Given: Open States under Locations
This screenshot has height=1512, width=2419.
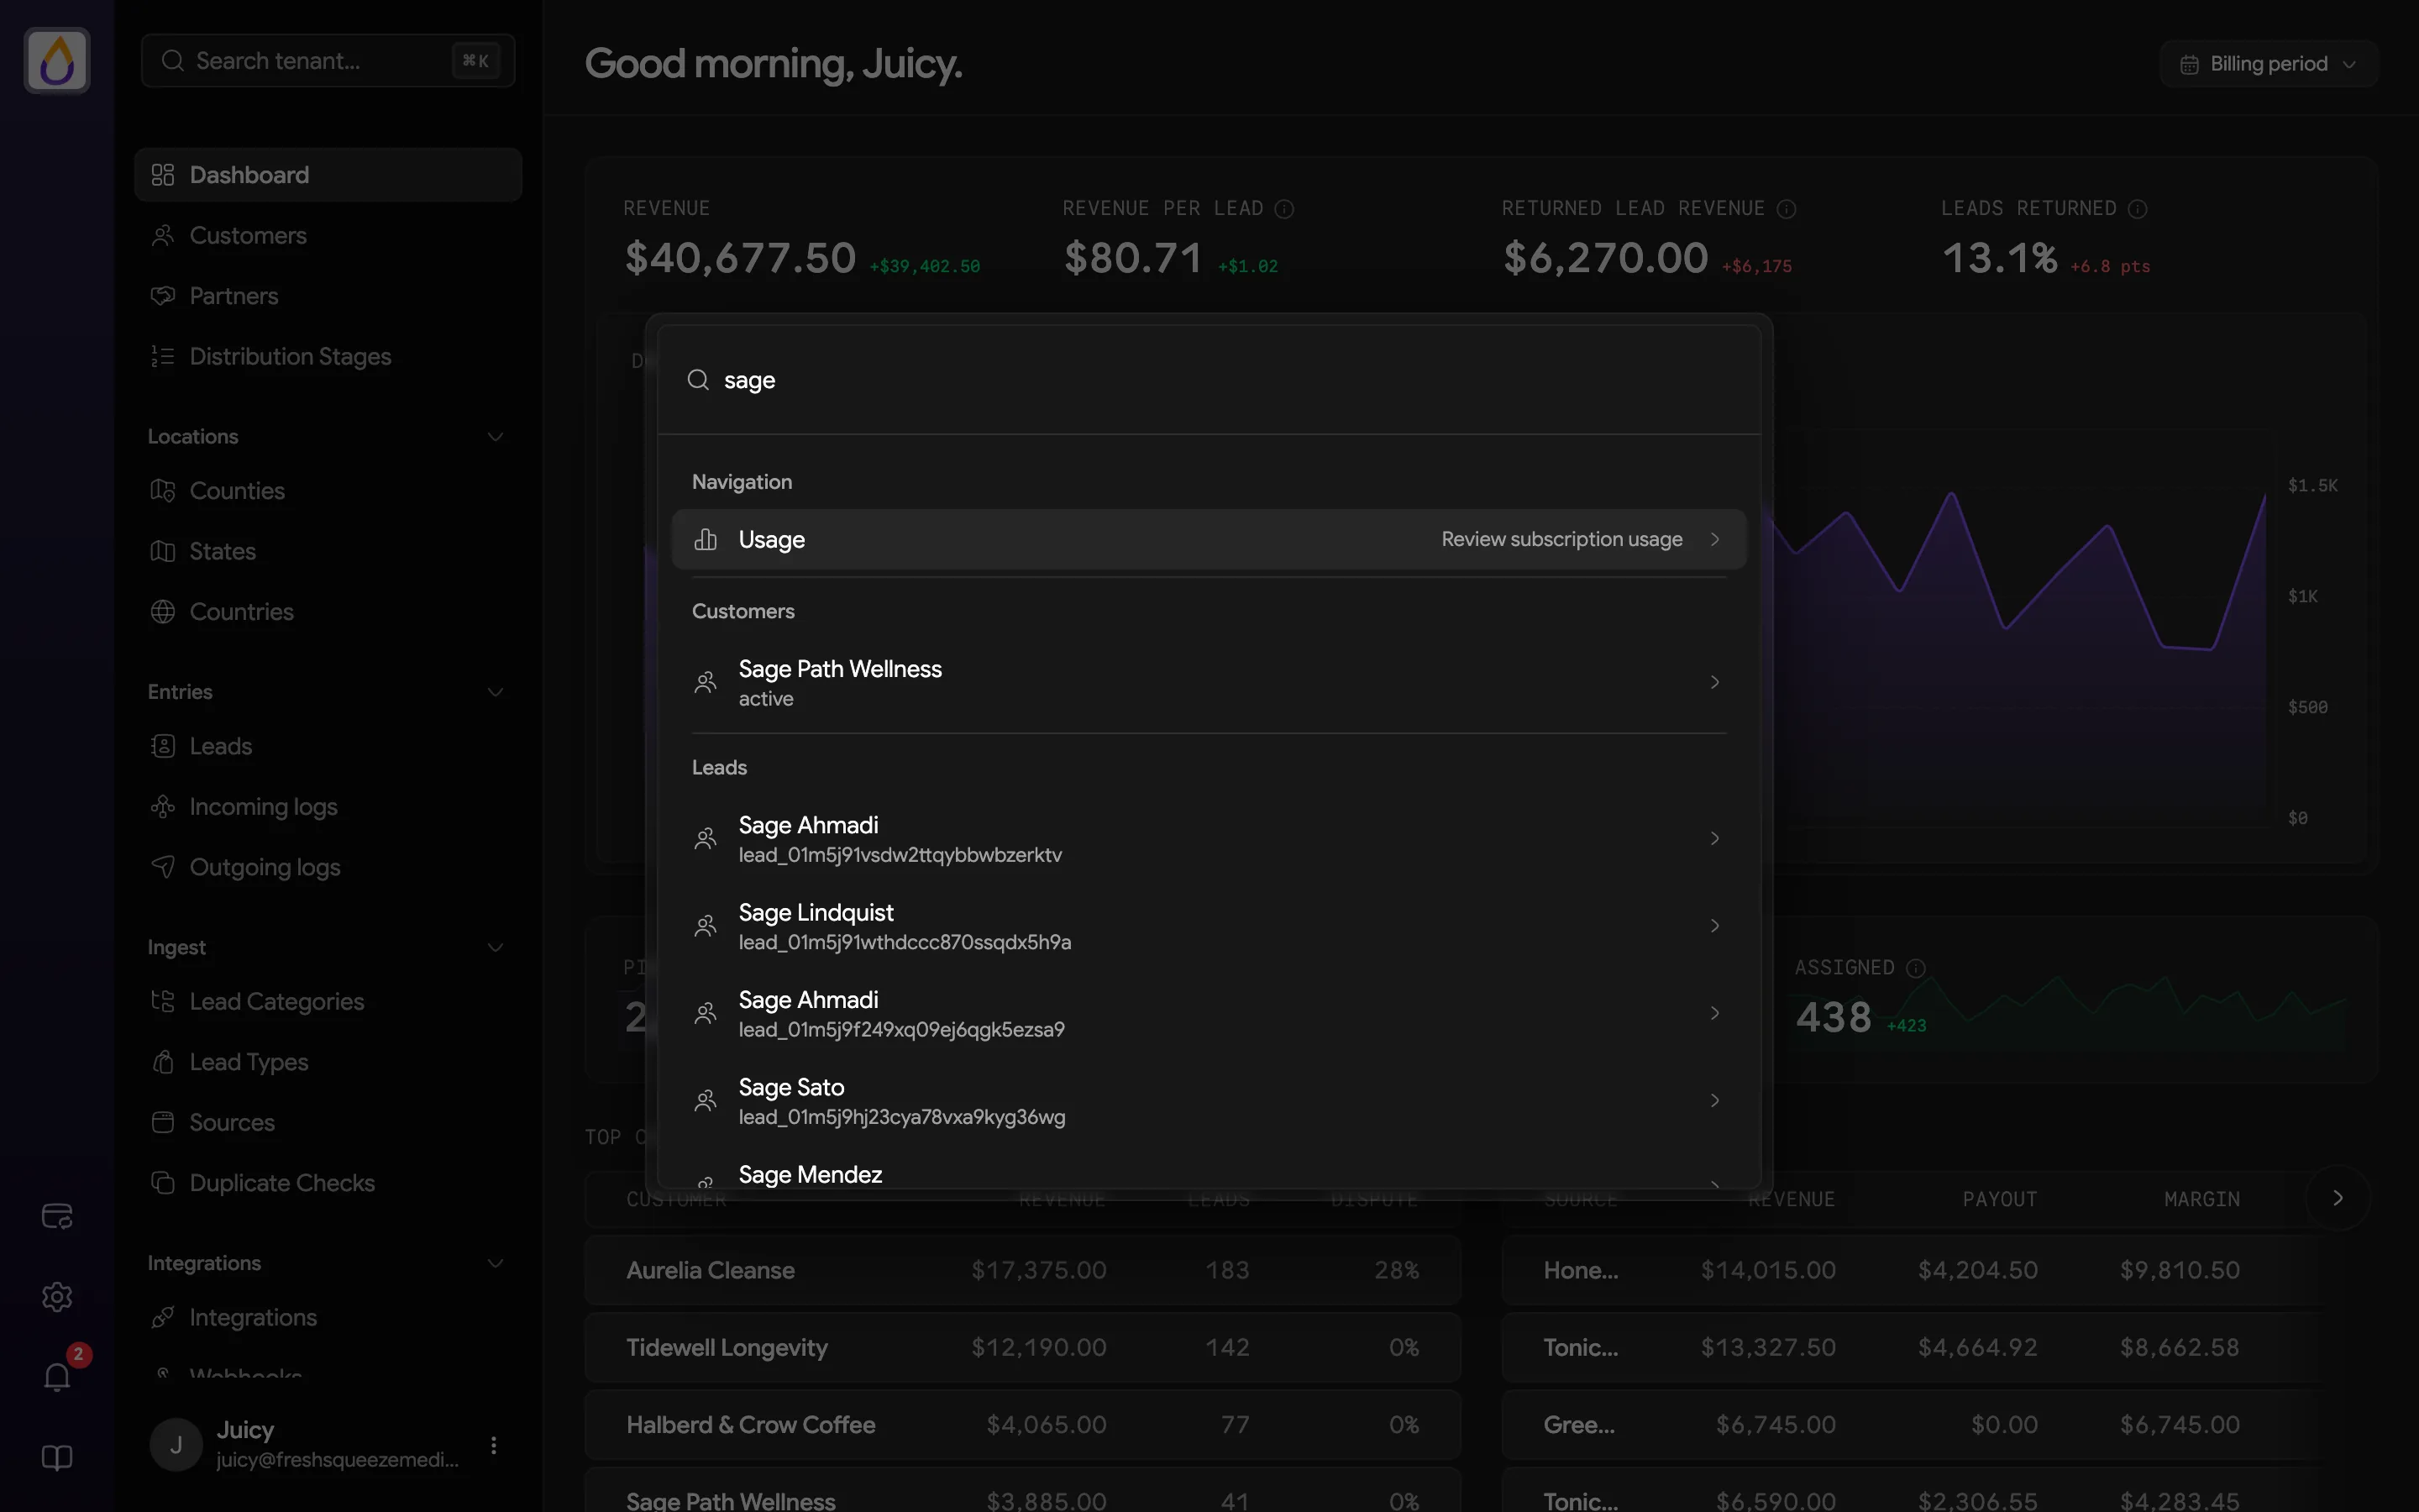Looking at the screenshot, I should [328, 552].
